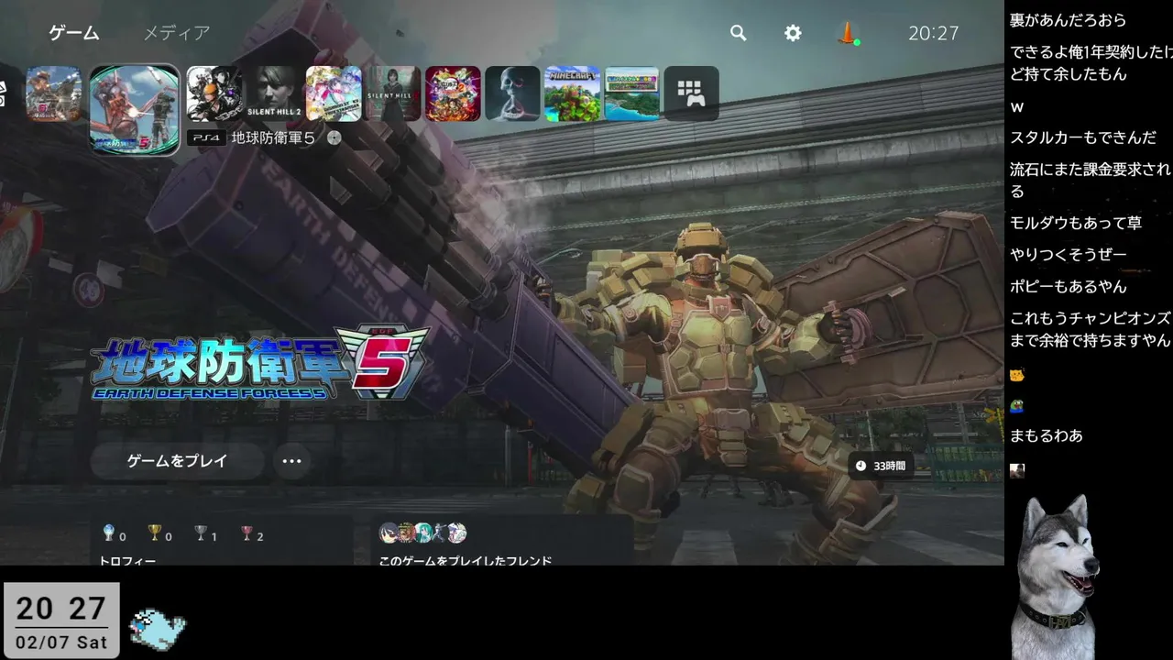
Task: Click the yellow cat emoji in chat
Action: pyautogui.click(x=1016, y=375)
